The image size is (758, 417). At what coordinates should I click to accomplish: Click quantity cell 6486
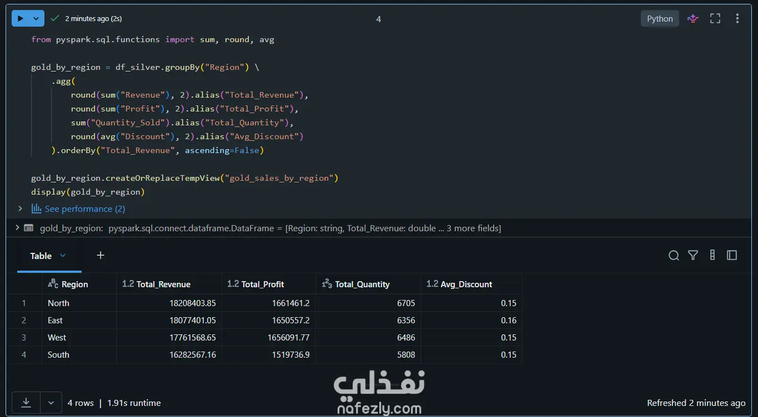pos(368,337)
